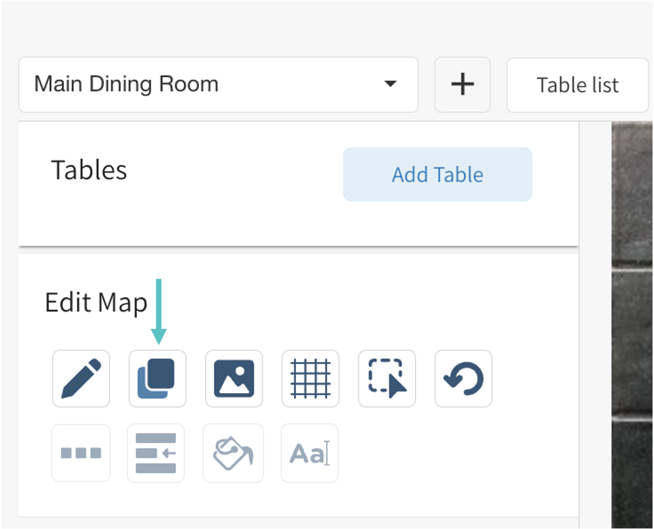Select the pencil edit tool
The image size is (654, 529).
tap(81, 379)
